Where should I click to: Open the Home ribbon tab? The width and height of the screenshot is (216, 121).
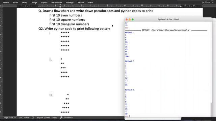tap(6, 3)
